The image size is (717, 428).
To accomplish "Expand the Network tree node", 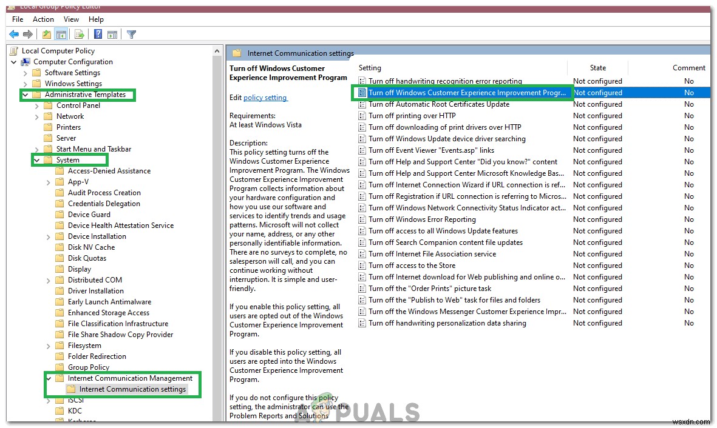I will [37, 116].
